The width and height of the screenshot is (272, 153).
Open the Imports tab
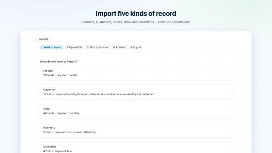44,39
